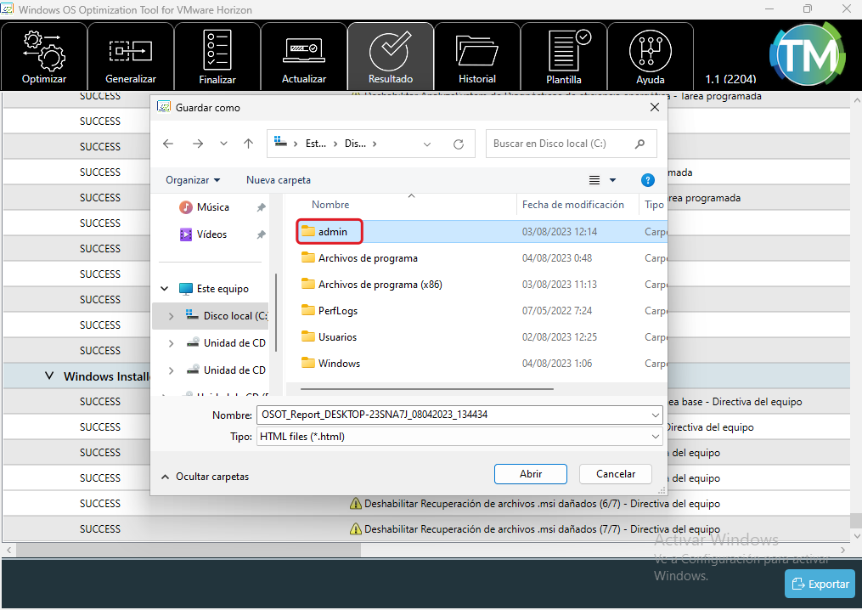Collapse the Windows Installer group
The width and height of the screenshot is (862, 610).
49,376
